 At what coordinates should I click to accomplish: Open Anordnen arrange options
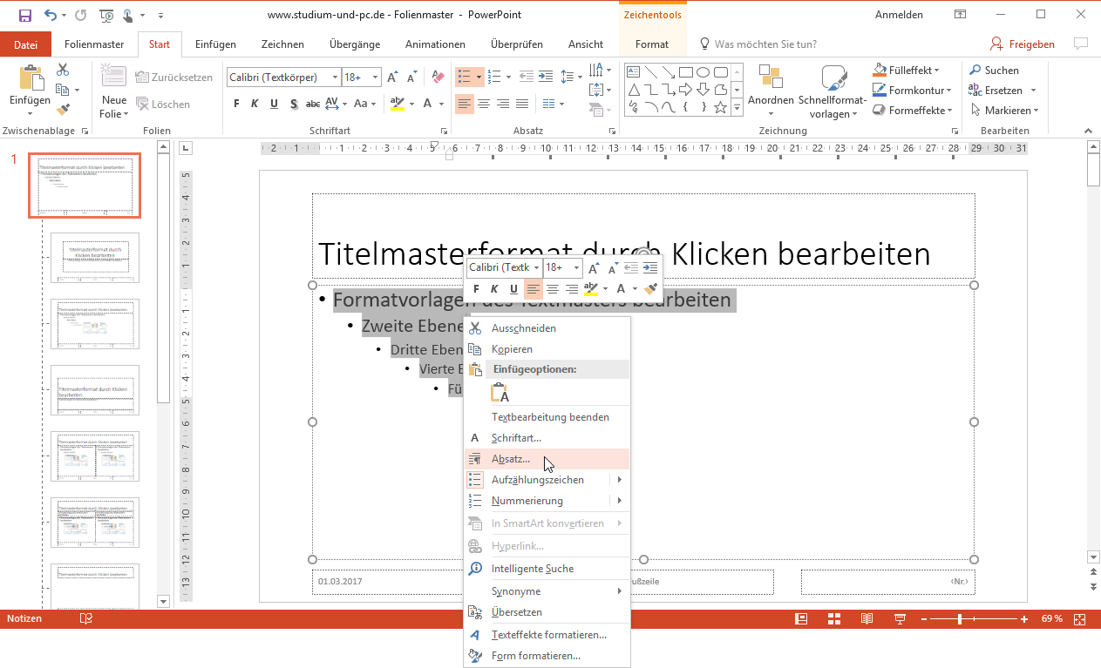point(771,90)
